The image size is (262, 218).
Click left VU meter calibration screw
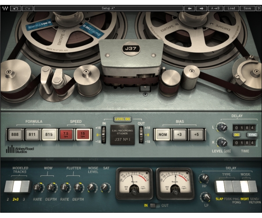[x=134, y=192]
